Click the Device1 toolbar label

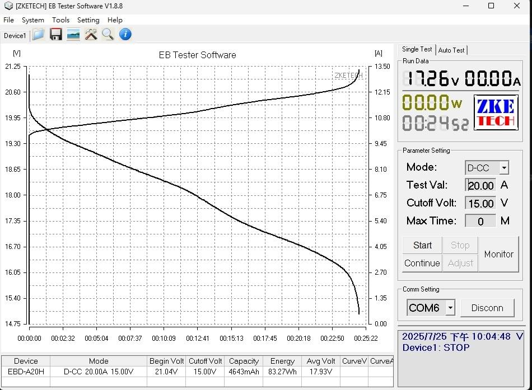point(15,36)
